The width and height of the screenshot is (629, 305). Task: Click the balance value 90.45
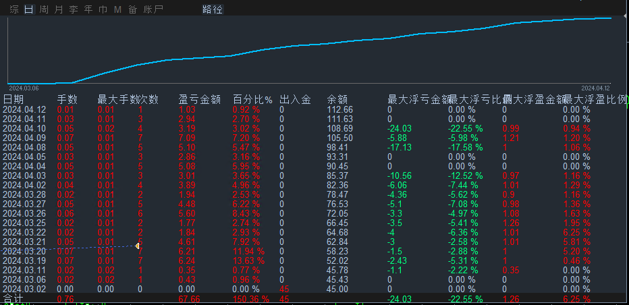[x=337, y=167]
